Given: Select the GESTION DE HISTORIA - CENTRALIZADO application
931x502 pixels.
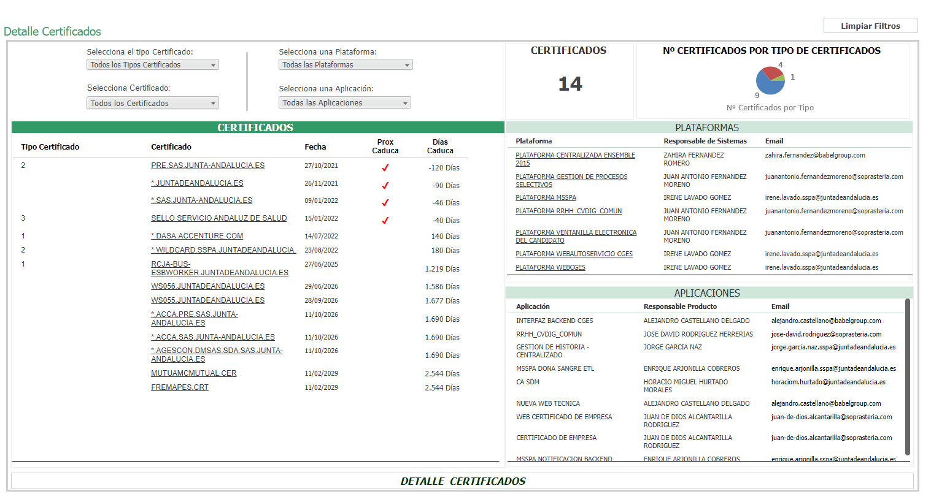Looking at the screenshot, I should tap(552, 351).
